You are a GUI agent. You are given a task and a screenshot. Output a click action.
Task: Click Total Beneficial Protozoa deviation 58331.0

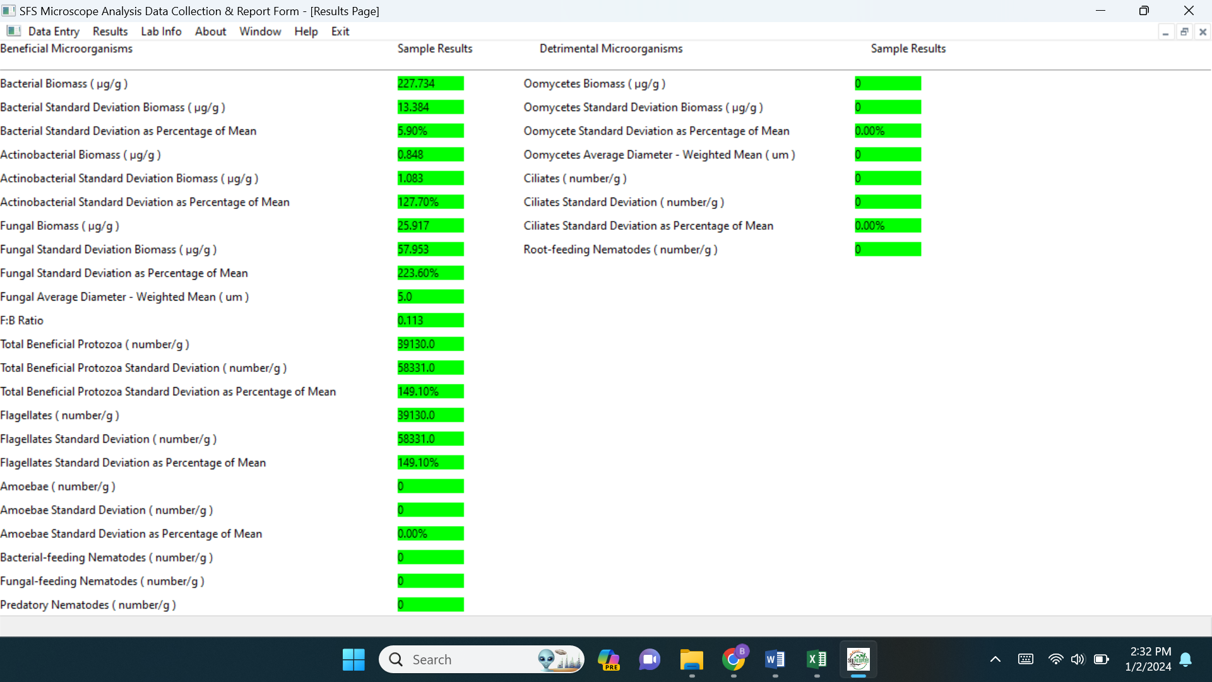pyautogui.click(x=431, y=368)
